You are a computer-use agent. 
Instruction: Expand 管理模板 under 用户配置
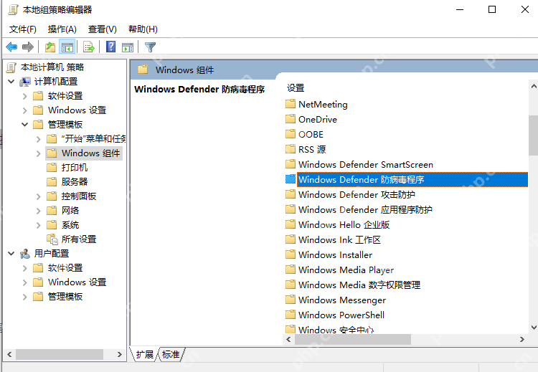[24, 297]
